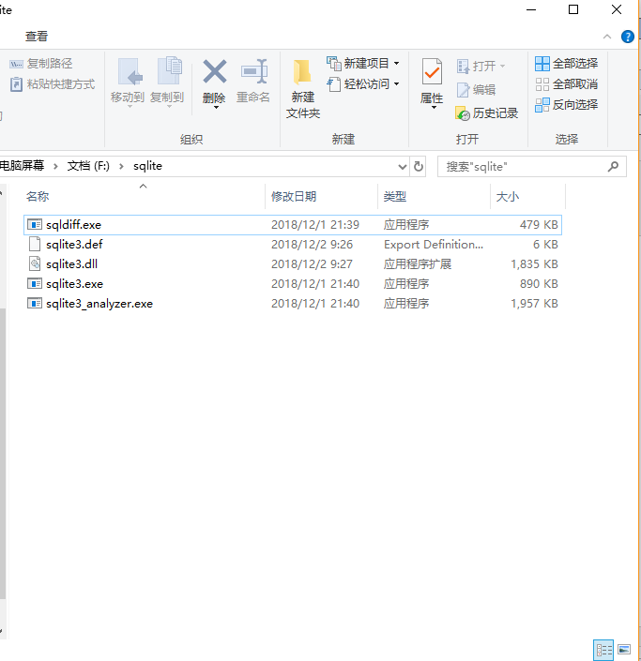Viewport: 641px width, 661px height.
Task: Sort by Type column header
Action: (x=434, y=197)
